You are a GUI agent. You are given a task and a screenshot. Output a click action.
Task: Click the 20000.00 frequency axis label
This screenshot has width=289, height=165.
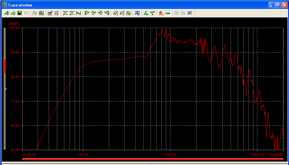coord(276,155)
